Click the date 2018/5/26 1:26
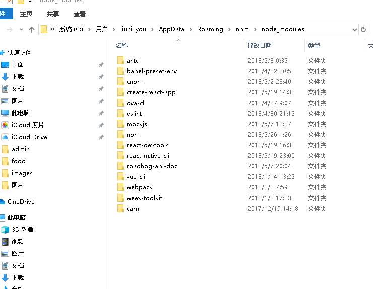This screenshot has width=373, height=289. pyautogui.click(x=269, y=135)
